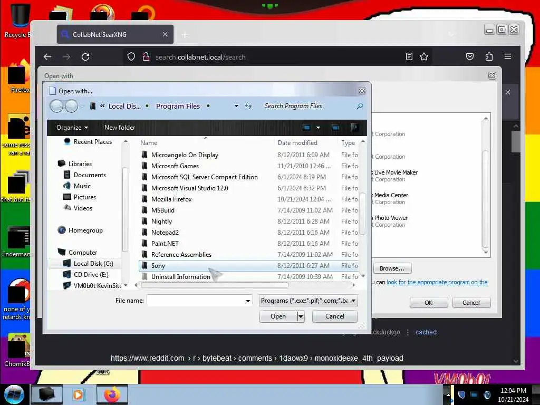Click the program list scrollbar in Open with
Image resolution: width=540 pixels, height=405 pixels.
(486, 198)
